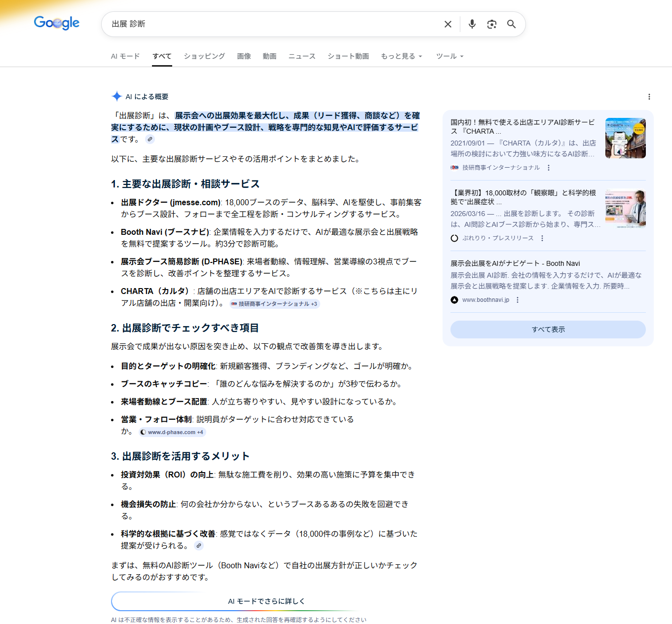
Task: Click the 'AI による概要' label
Action: coord(147,97)
